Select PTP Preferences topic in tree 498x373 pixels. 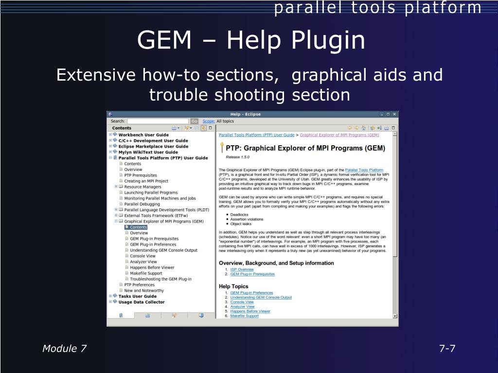[140, 285]
